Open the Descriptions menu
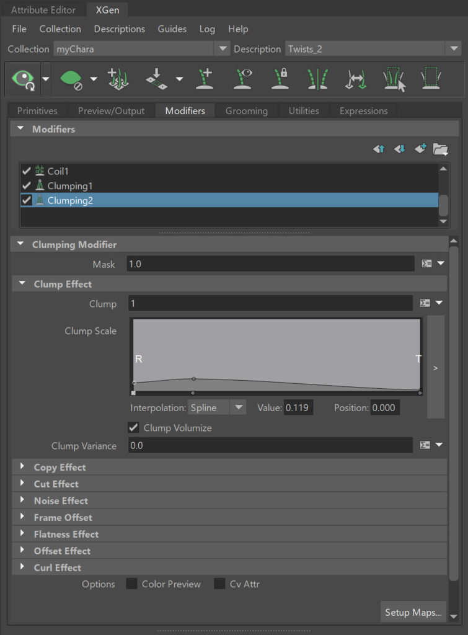The image size is (468, 635). pyautogui.click(x=119, y=29)
